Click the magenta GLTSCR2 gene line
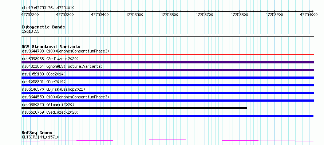Viewport: 324px width, 145px height. point(167,141)
